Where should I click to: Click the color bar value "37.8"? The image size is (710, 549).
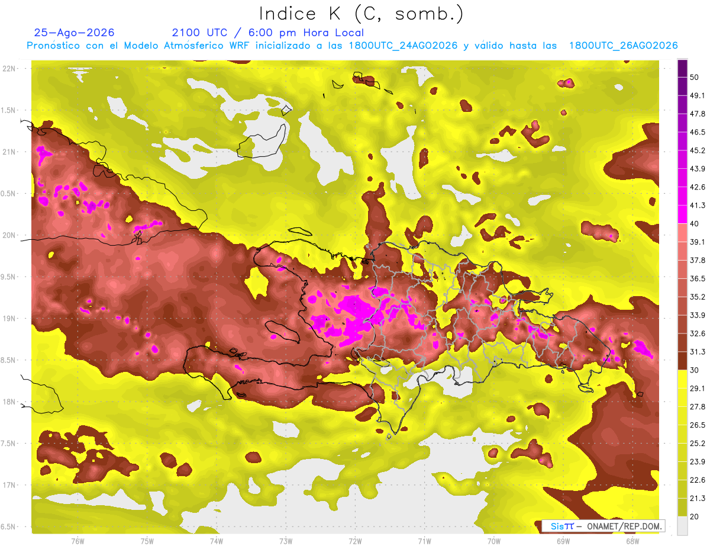pyautogui.click(x=698, y=260)
